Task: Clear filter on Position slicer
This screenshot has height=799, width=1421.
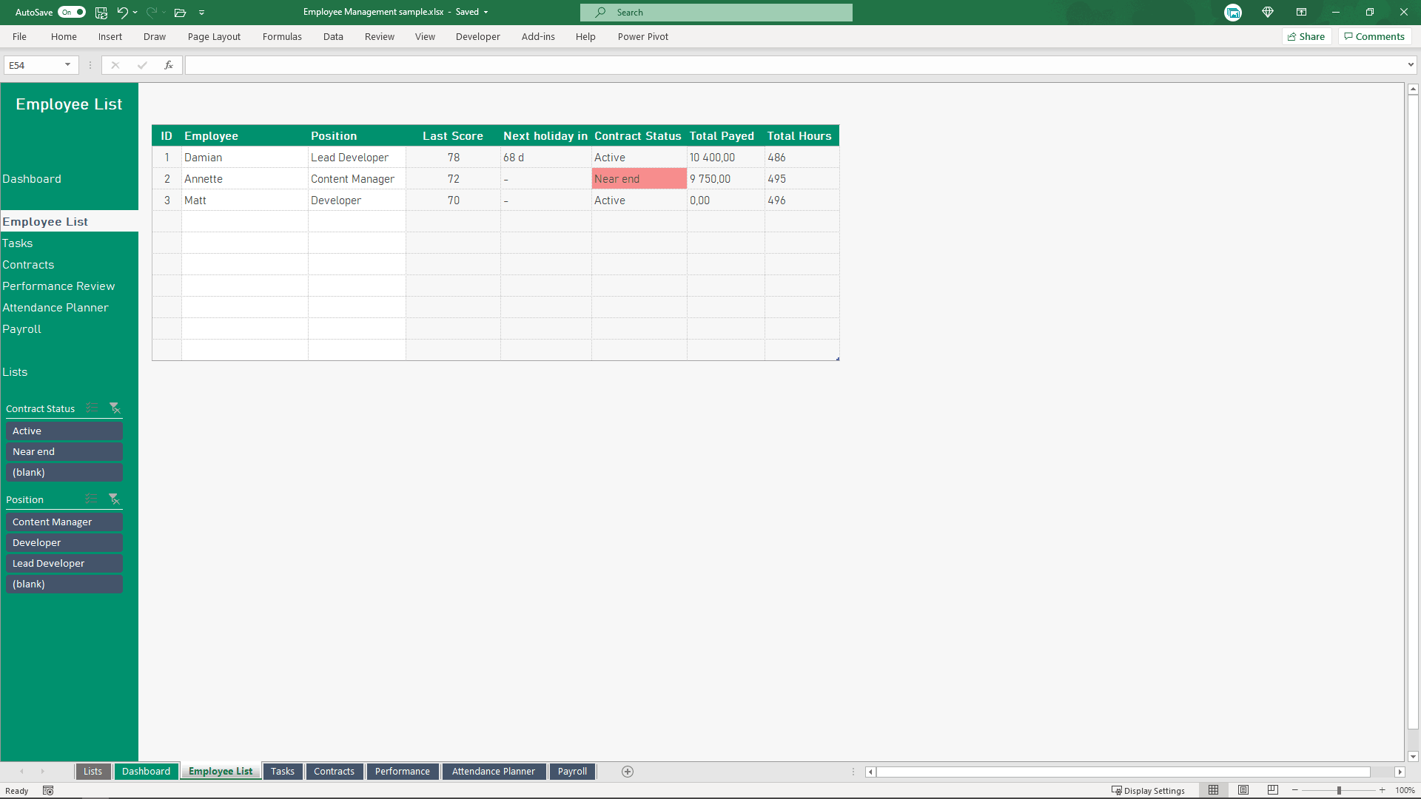Action: point(114,499)
